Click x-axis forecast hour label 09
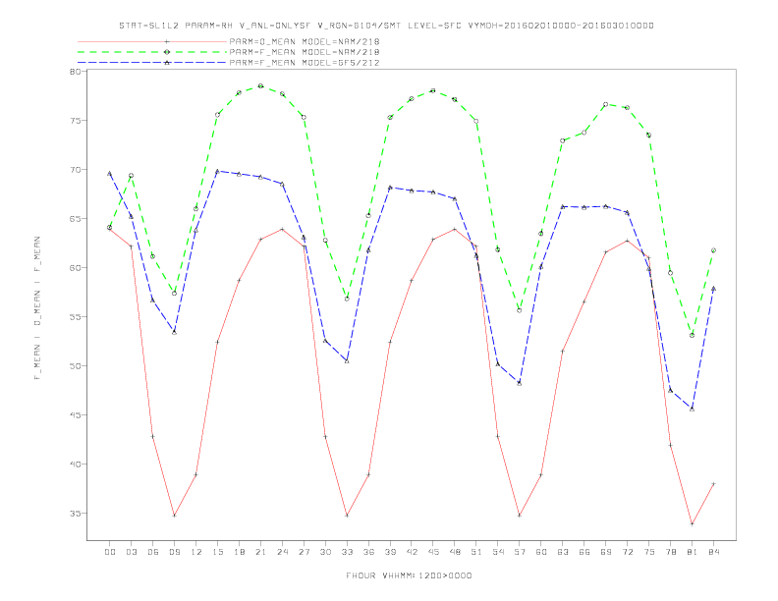Image resolution: width=778 pixels, height=601 pixels. pyautogui.click(x=174, y=552)
